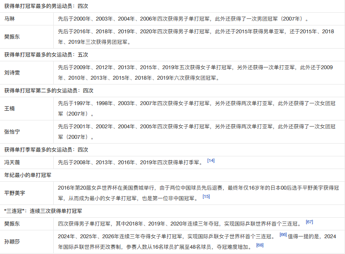Screen dimensions: 345x254
Task: Click the 获得单打季军最多的女运动员 heading row
Action: (x=172, y=150)
